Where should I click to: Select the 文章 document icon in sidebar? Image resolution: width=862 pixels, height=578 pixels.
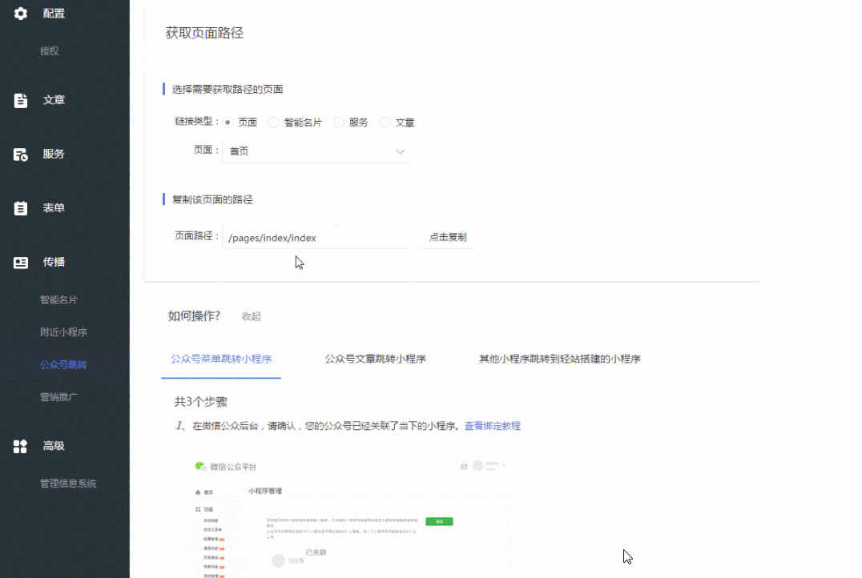pos(20,99)
